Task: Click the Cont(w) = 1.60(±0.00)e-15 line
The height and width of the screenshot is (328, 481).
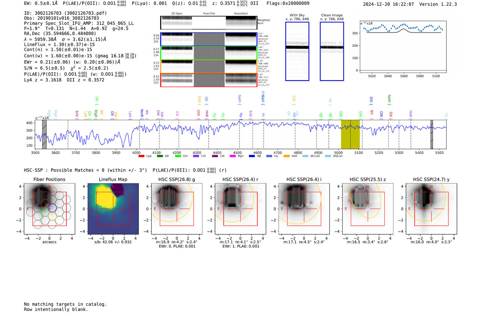Action: tap(80, 55)
